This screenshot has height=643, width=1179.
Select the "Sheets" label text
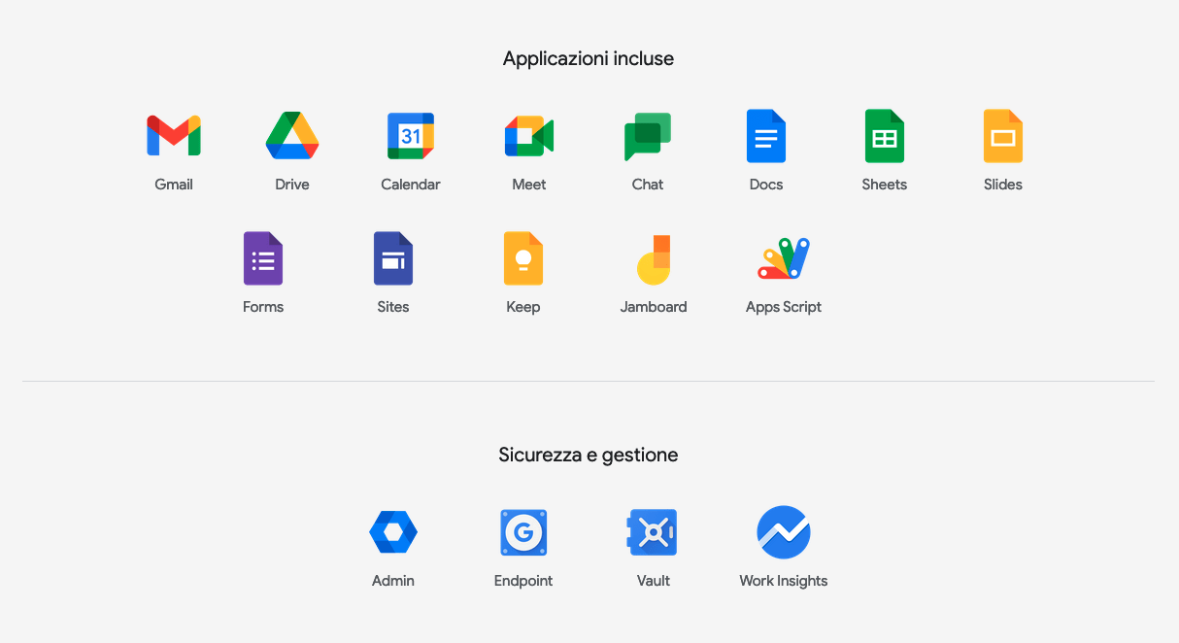(x=885, y=185)
